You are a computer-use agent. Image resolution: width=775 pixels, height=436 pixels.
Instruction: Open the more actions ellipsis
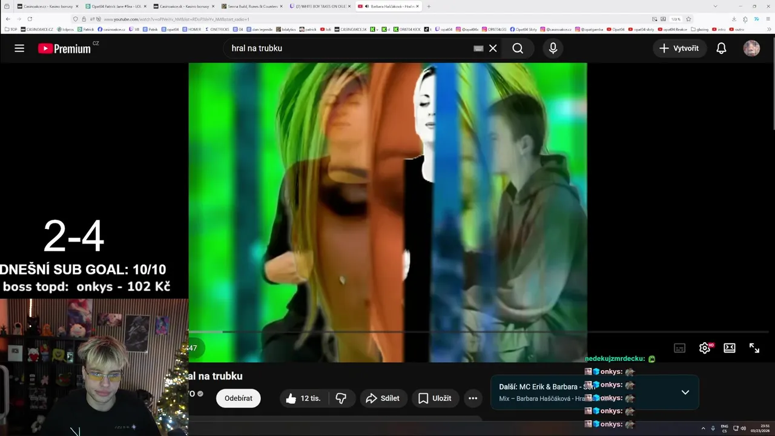(473, 398)
